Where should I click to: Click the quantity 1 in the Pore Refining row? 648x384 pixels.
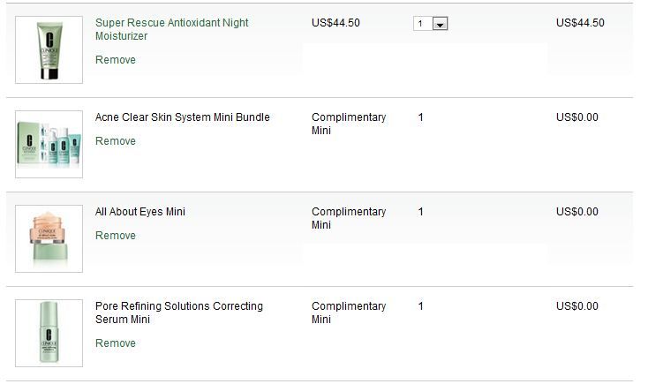[421, 306]
